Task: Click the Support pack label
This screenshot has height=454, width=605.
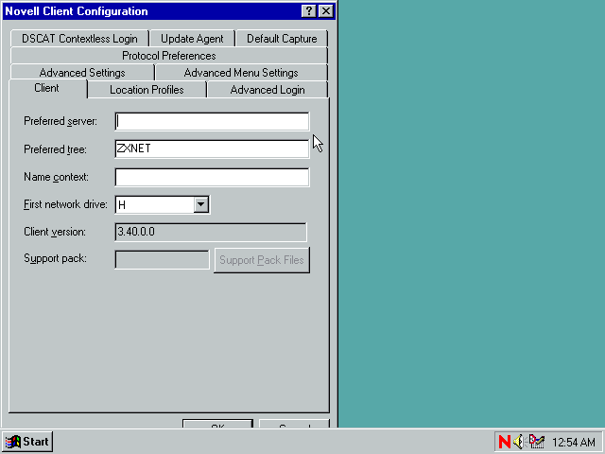Action: pyautogui.click(x=55, y=258)
